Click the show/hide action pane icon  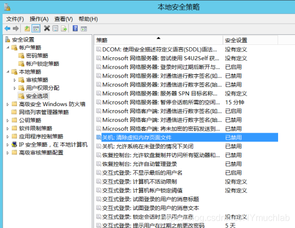point(84,29)
